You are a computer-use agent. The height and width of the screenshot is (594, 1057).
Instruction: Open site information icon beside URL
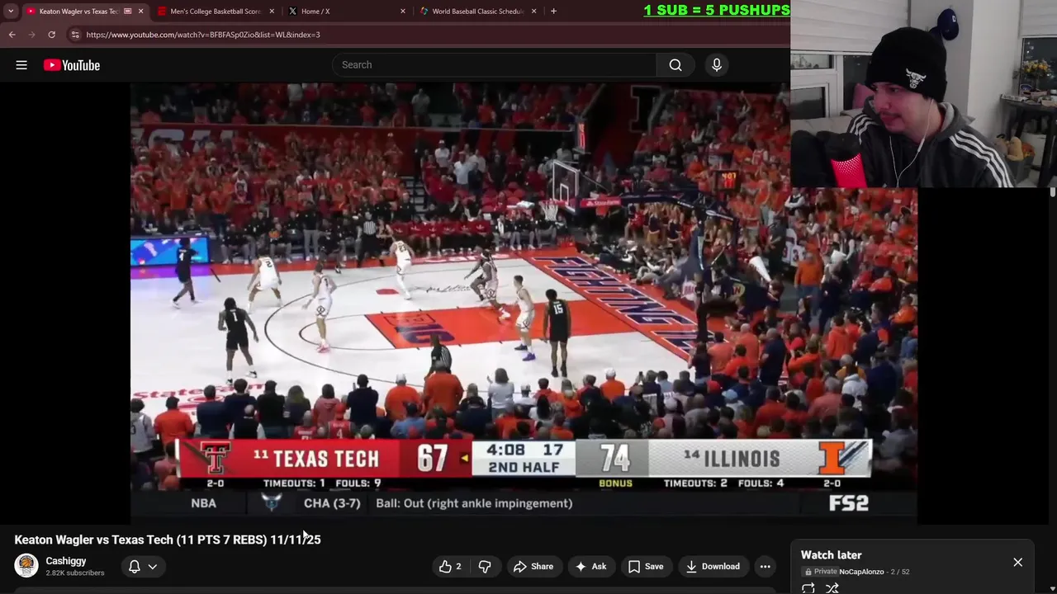pos(75,35)
